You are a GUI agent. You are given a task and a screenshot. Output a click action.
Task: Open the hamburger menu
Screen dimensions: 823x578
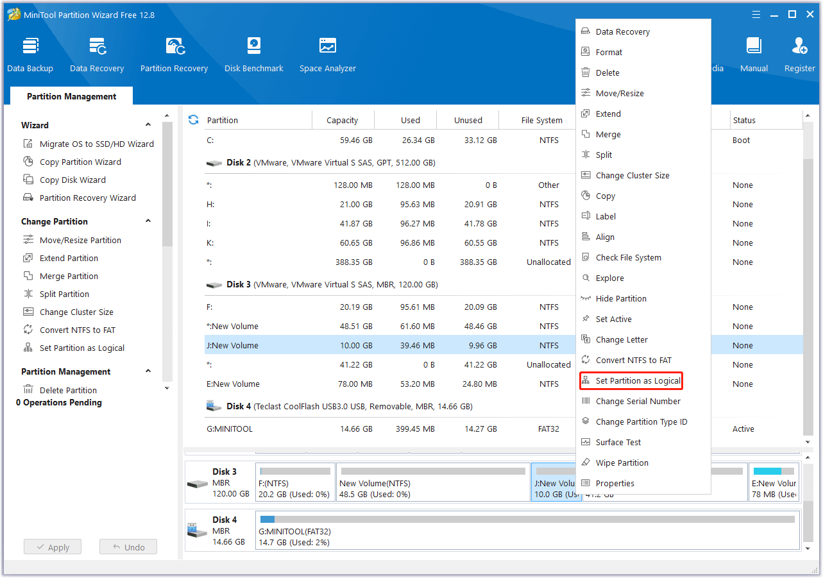(756, 14)
